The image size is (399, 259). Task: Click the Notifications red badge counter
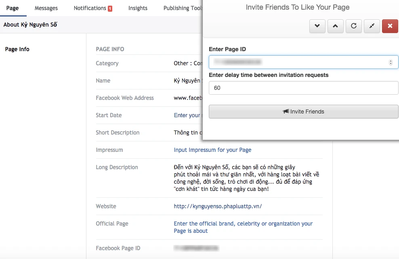pyautogui.click(x=110, y=8)
